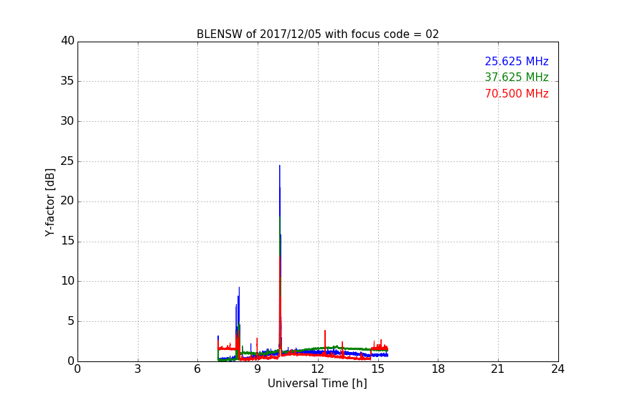Click the y-axis tick label "40"
The height and width of the screenshot is (413, 620).
pos(67,41)
